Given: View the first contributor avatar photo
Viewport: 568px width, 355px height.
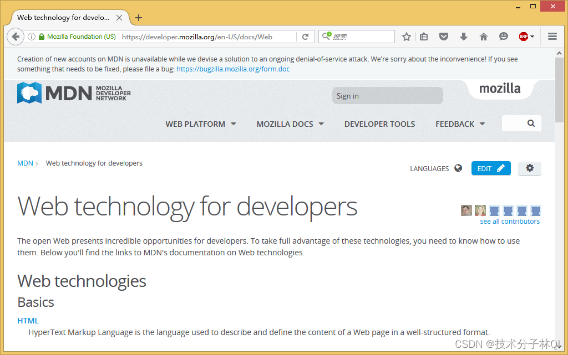Looking at the screenshot, I should point(466,210).
